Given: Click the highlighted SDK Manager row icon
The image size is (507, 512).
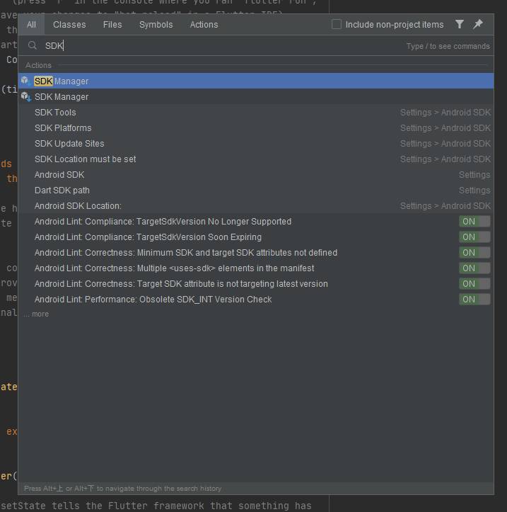Looking at the screenshot, I should (x=26, y=81).
